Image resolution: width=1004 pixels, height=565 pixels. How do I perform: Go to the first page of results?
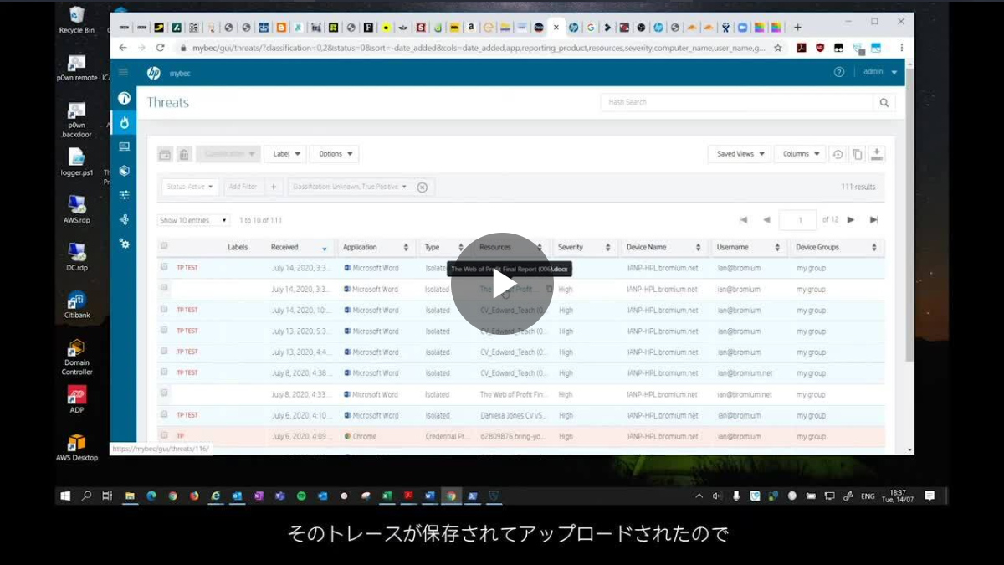(743, 220)
